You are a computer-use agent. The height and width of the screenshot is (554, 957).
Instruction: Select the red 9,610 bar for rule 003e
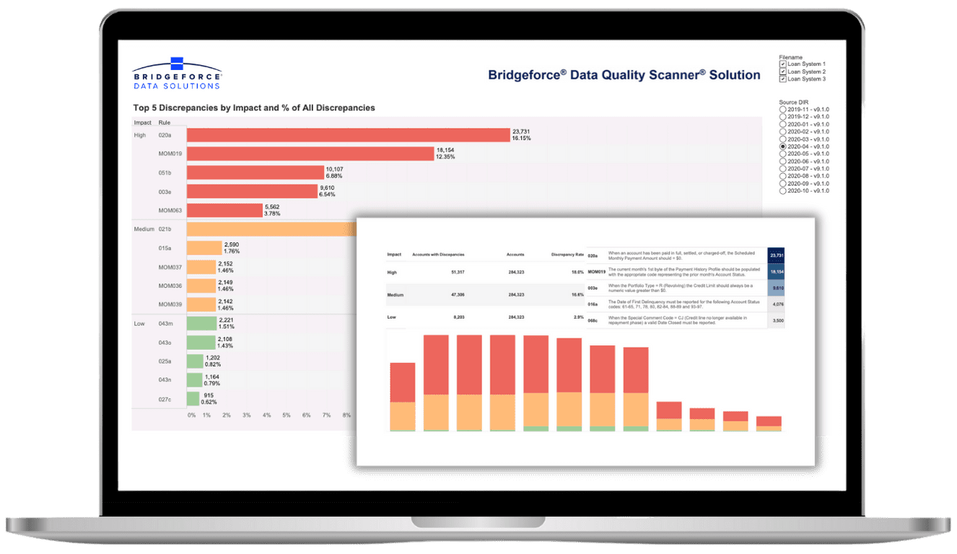(x=252, y=191)
